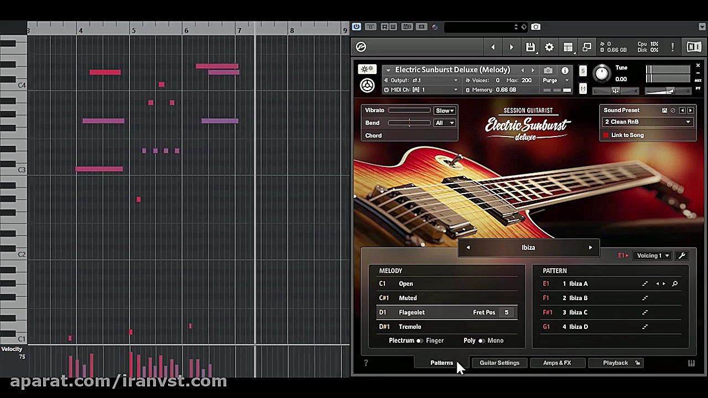The height and width of the screenshot is (398, 708).
Task: Open the Sound Preset Clean RnB dropdown
Action: [x=647, y=122]
